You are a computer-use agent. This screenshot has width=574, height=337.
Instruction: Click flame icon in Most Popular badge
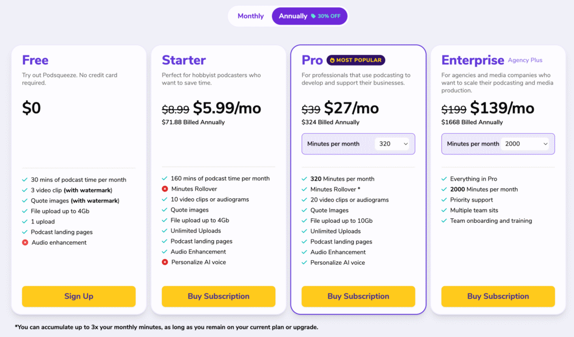pyautogui.click(x=332, y=60)
